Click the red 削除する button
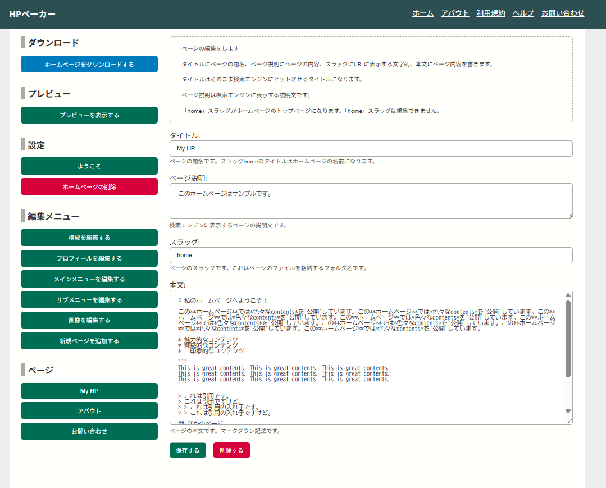Screen dimensions: 606x488 pyautogui.click(x=231, y=450)
